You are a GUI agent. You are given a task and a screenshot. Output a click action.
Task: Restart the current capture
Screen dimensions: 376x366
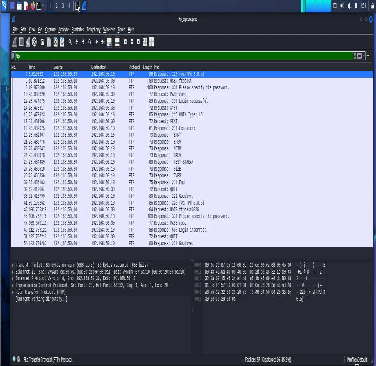click(x=28, y=42)
